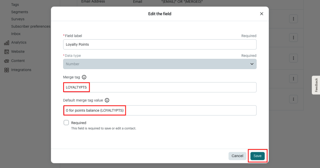Save the field changes

[x=257, y=156]
